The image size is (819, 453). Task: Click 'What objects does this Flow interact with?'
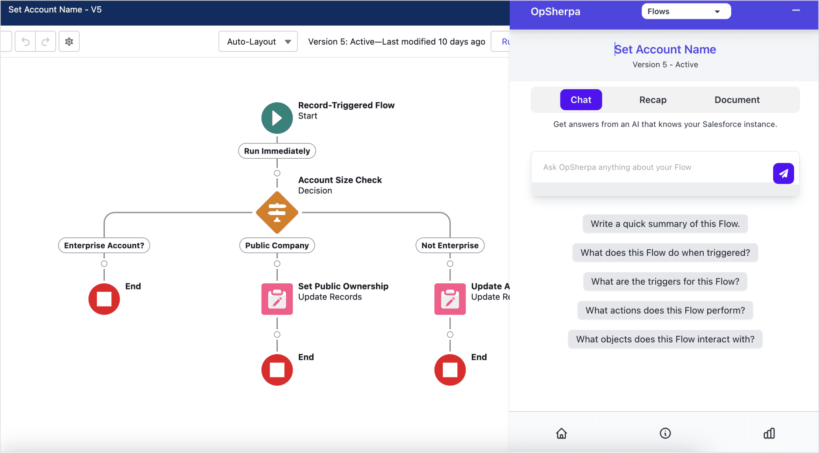click(665, 339)
